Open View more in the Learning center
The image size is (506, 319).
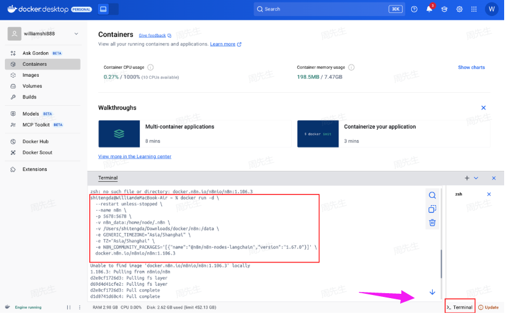pyautogui.click(x=135, y=157)
